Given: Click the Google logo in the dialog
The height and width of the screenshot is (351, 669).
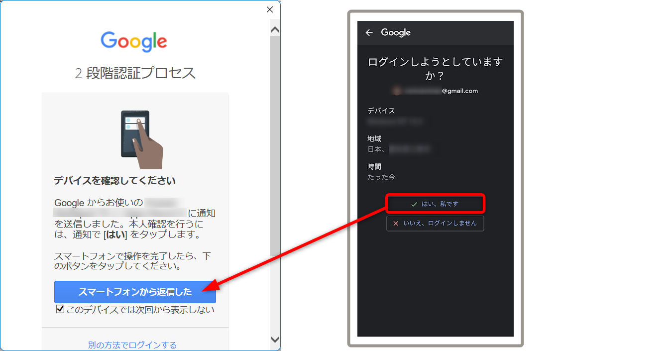Looking at the screenshot, I should [134, 41].
